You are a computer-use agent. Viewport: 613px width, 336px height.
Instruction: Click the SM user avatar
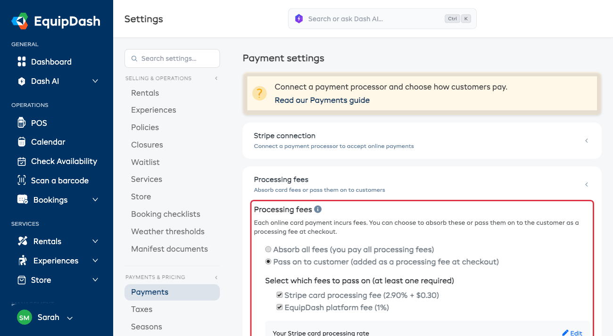(x=25, y=317)
